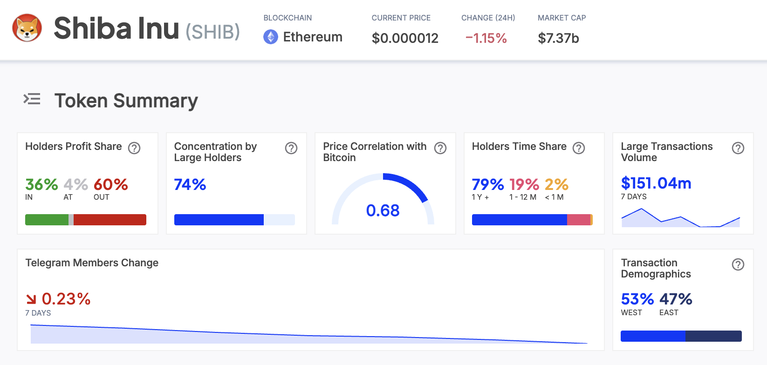Click the red down arrow by 0.23%
767x365 pixels.
tap(31, 299)
